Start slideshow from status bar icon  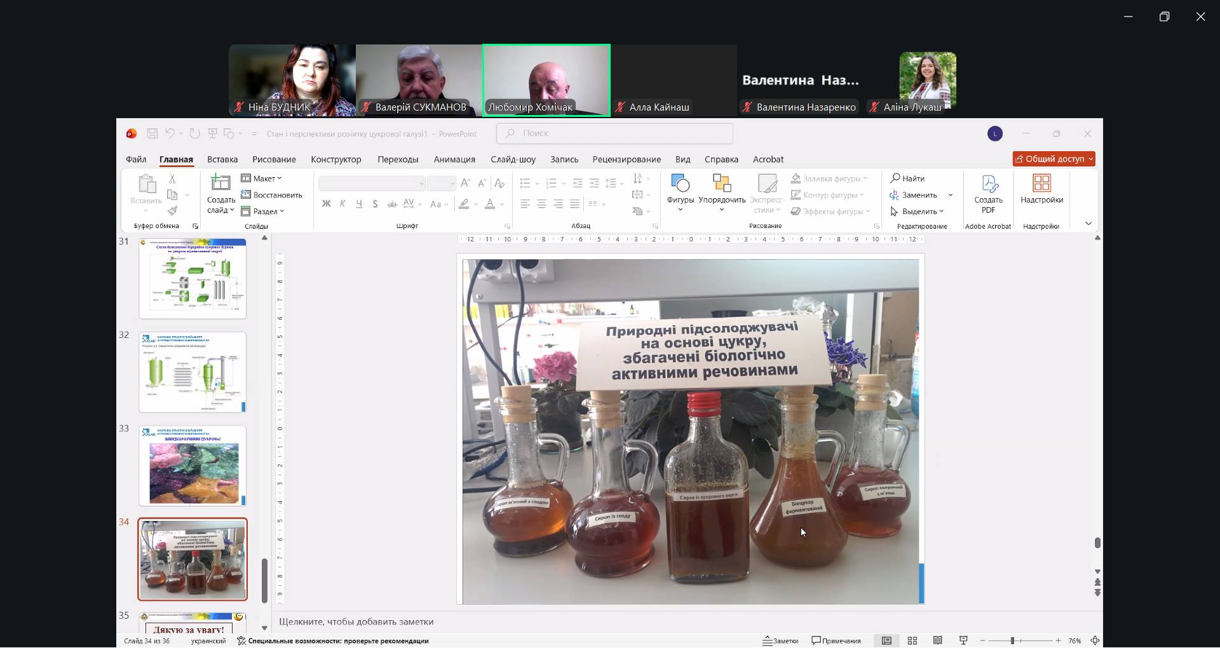[963, 640]
